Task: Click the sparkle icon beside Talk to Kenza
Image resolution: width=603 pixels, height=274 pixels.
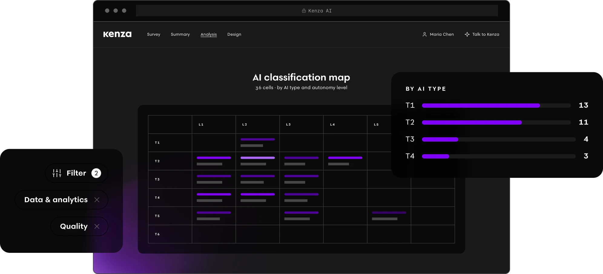Action: 467,34
